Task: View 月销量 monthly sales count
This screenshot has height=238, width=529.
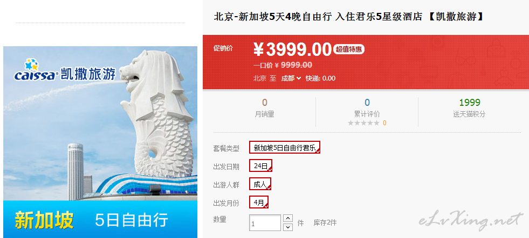Action: pos(264,108)
